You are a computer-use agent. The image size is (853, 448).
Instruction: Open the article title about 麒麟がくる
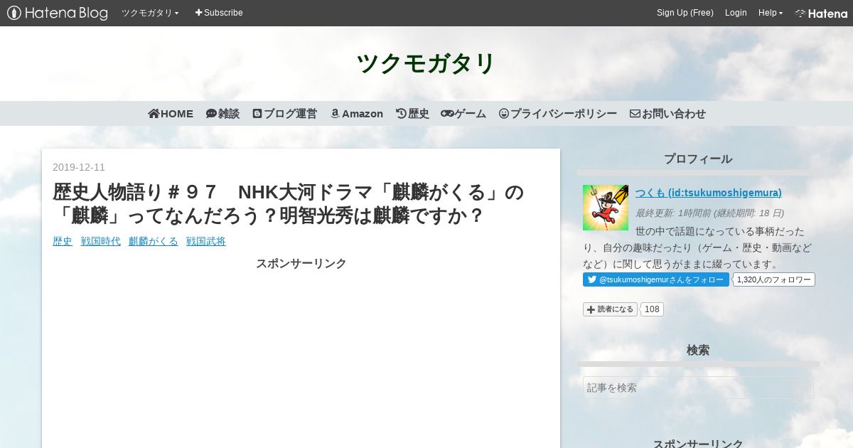tap(288, 203)
